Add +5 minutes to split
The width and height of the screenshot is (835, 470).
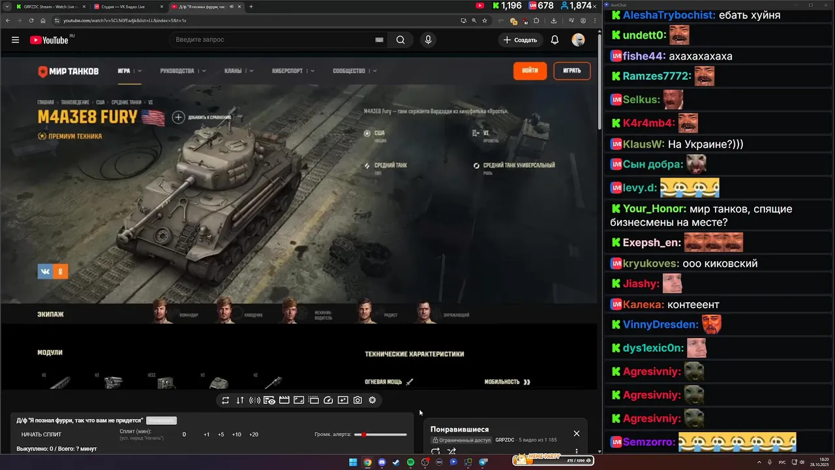(x=221, y=435)
